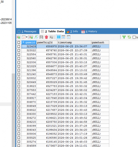Click the History tab calendar icon
This screenshot has height=147, width=138.
pos(83,32)
